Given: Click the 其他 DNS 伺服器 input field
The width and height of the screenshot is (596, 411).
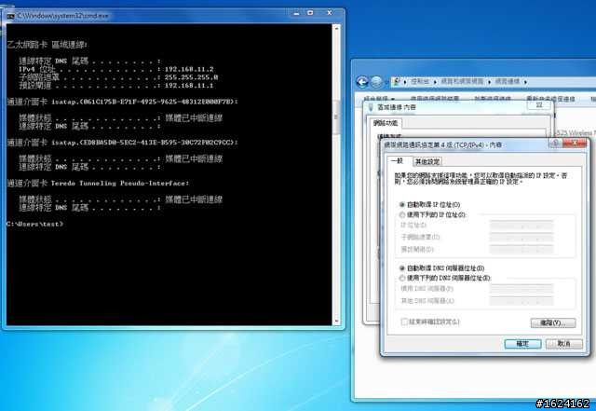Looking at the screenshot, I should (521, 301).
